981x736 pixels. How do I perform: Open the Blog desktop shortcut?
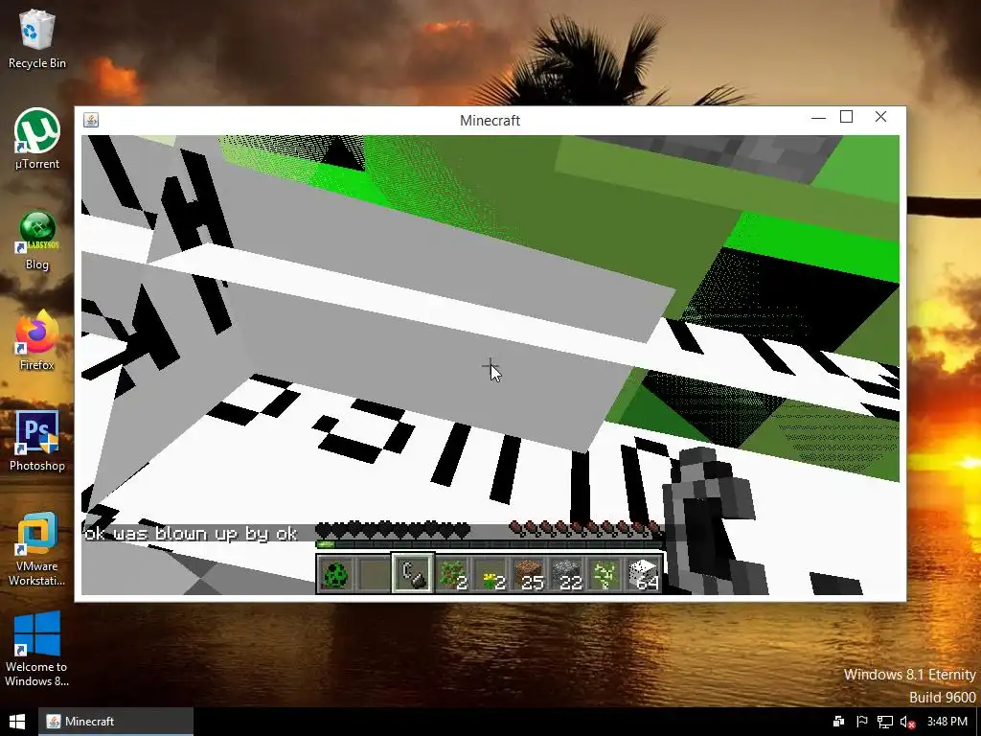pos(37,241)
